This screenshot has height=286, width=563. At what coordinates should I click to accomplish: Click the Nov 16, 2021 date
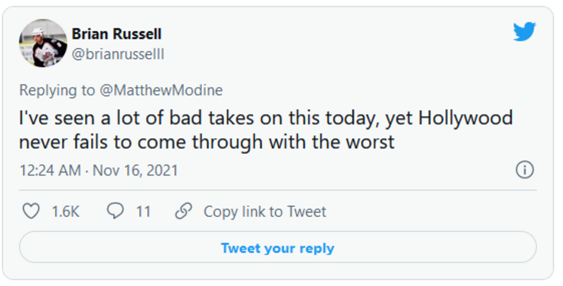pos(136,170)
